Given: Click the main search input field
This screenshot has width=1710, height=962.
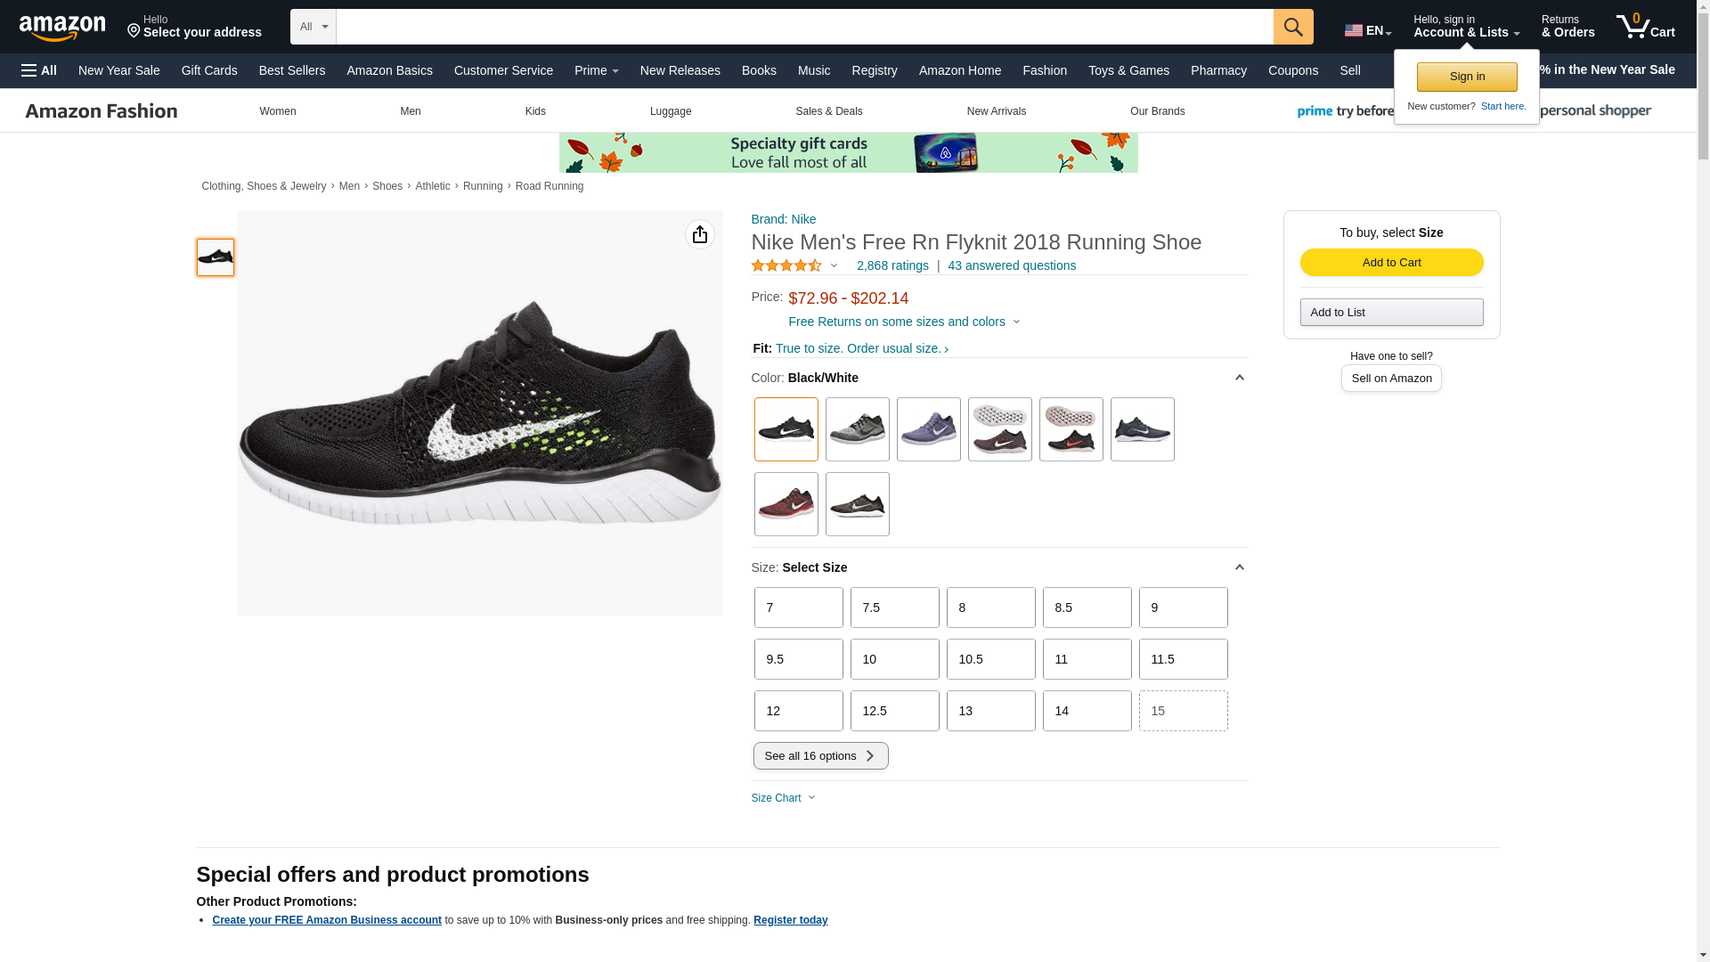Looking at the screenshot, I should click(x=803, y=27).
